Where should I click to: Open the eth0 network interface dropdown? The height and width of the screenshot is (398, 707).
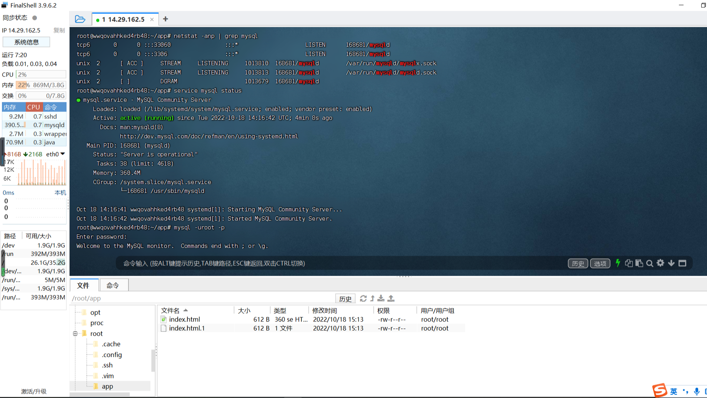[55, 154]
